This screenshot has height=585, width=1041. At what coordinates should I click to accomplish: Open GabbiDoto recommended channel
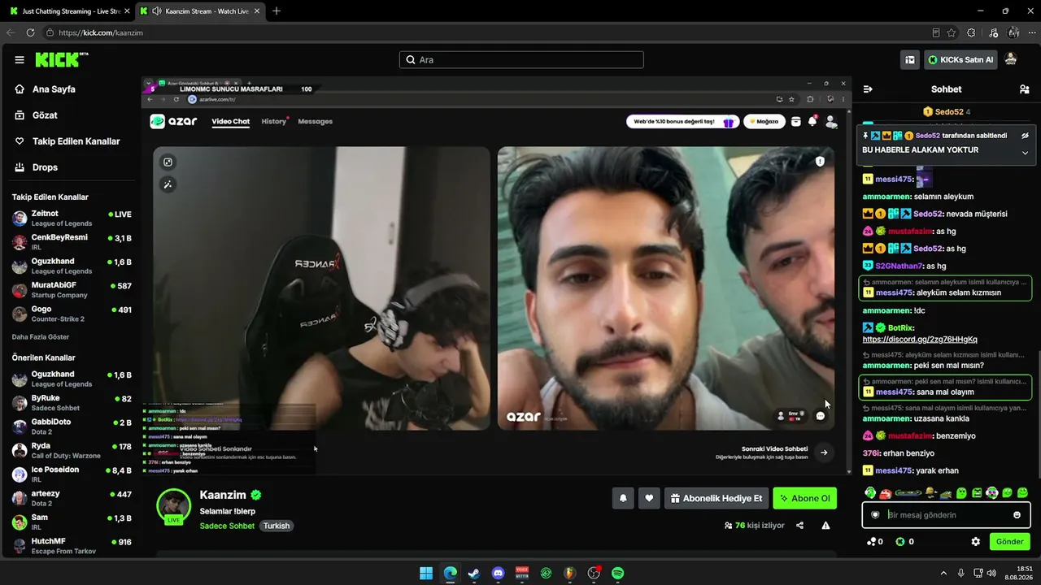click(72, 427)
